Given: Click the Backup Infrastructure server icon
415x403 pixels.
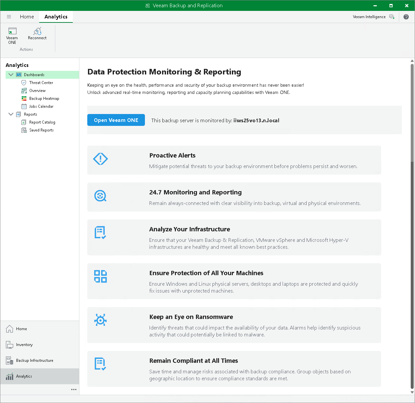Looking at the screenshot, I should click(x=10, y=360).
